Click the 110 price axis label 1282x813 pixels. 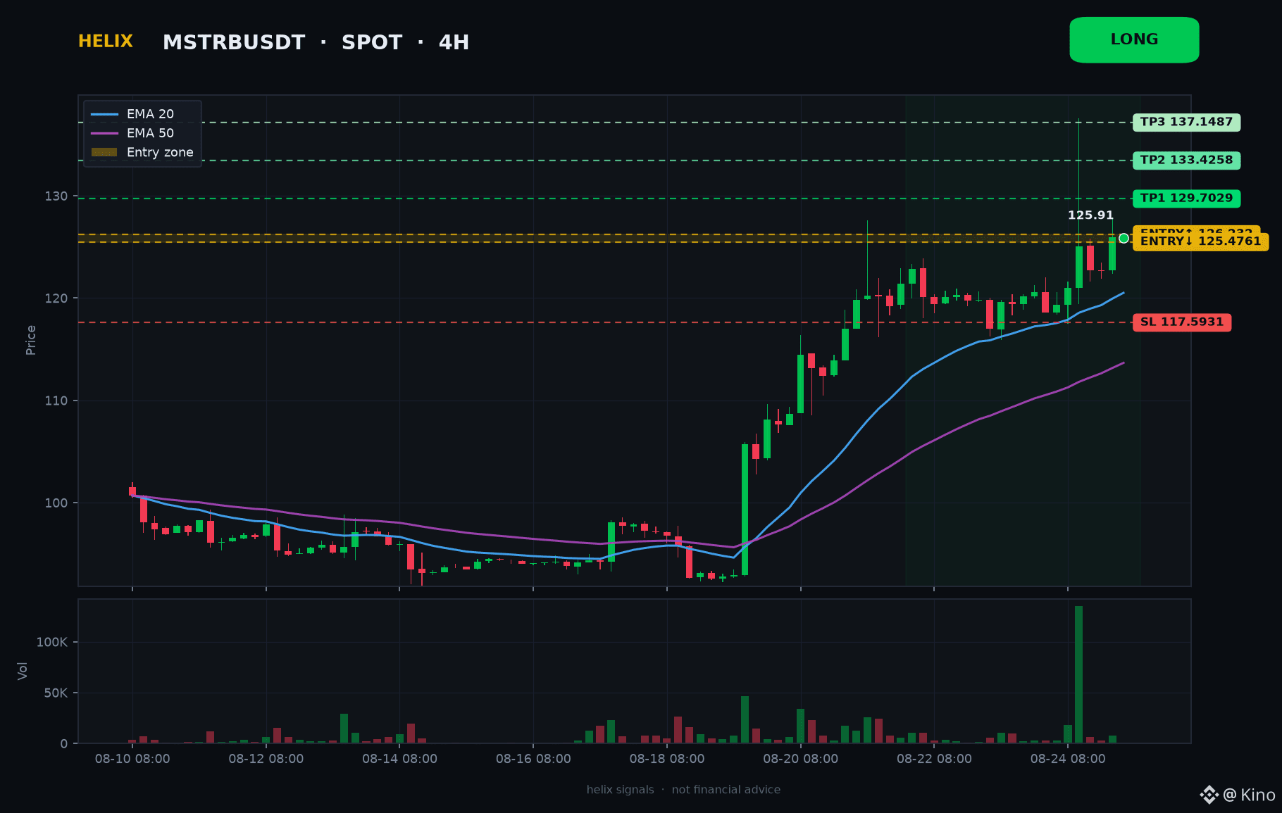(56, 401)
